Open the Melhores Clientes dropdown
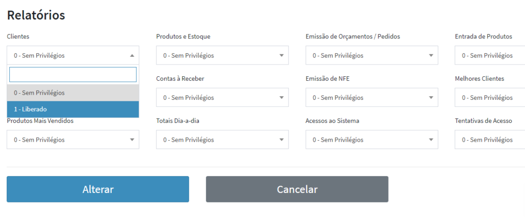Image resolution: width=525 pixels, height=220 pixels. 490,97
